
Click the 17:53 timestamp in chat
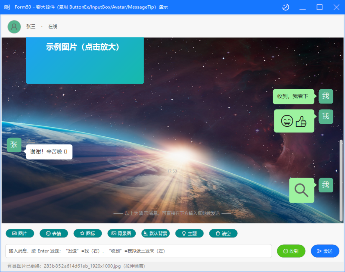click(172, 171)
